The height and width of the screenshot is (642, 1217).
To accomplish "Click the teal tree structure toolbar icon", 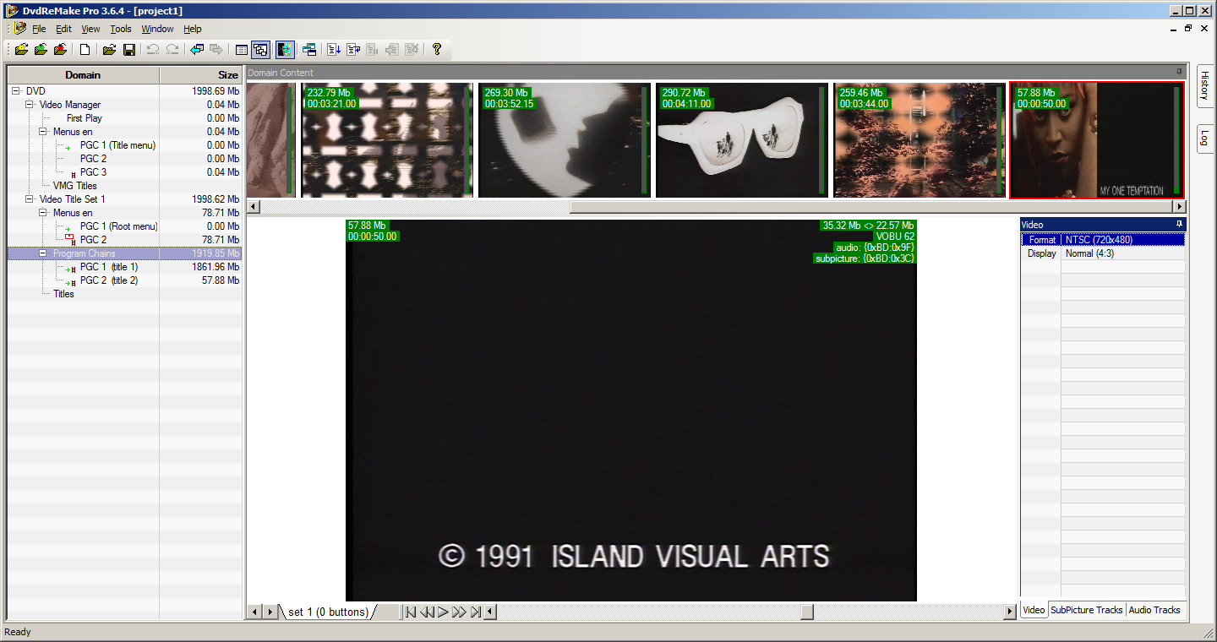I will [309, 49].
